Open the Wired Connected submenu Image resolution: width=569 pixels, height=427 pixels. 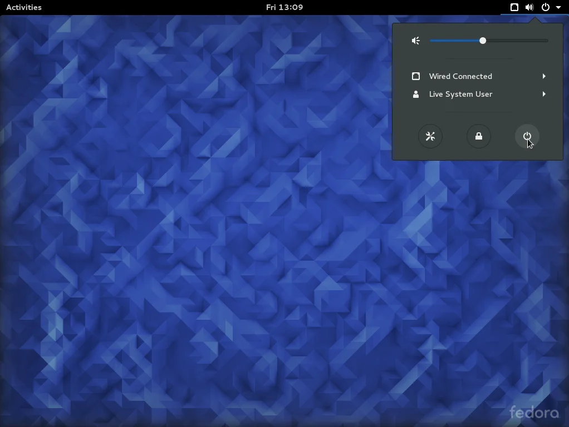pos(478,76)
